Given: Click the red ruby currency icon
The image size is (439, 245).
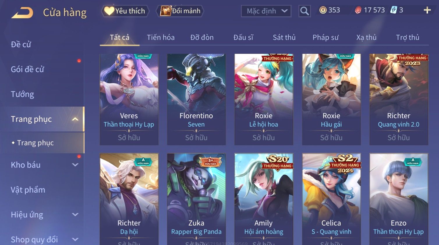Looking at the screenshot, I should click(358, 10).
